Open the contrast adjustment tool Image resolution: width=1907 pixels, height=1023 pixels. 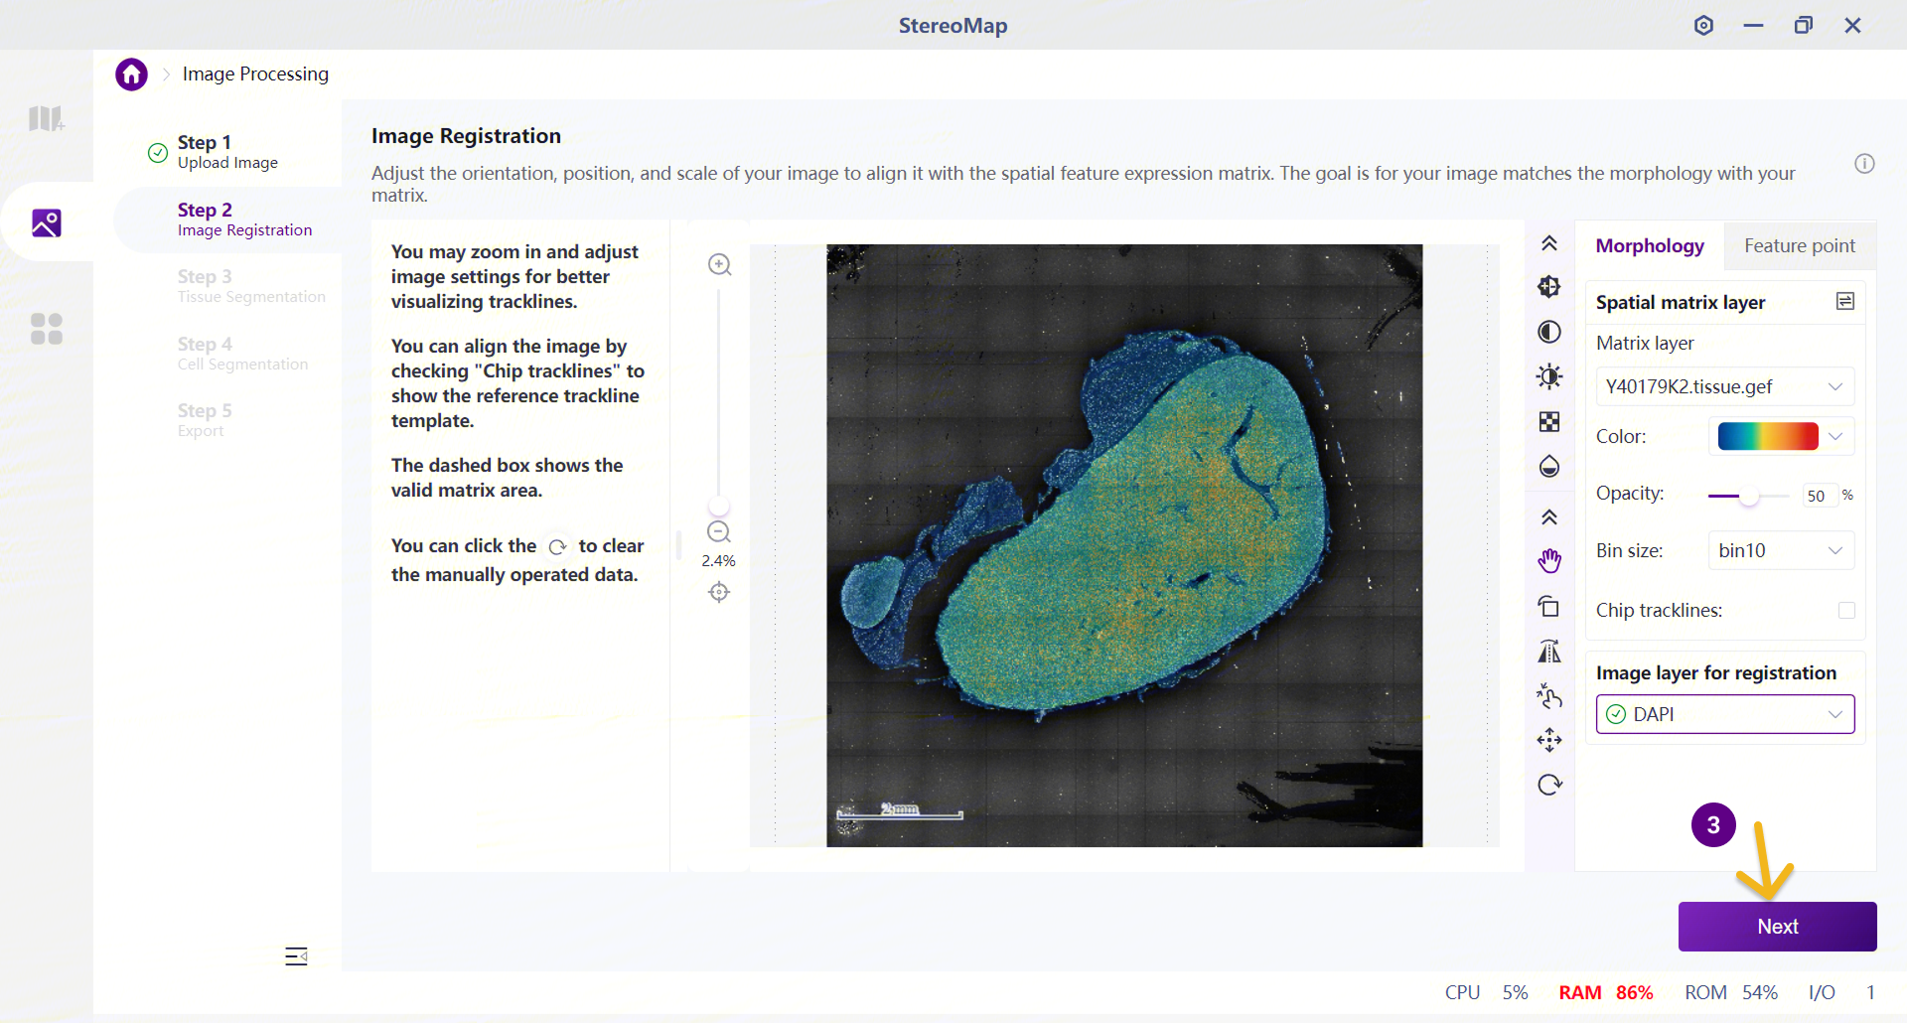tap(1549, 332)
